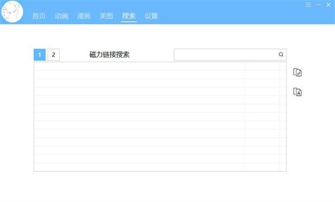Switch to the 动画 tab
335x202 pixels.
pos(61,16)
